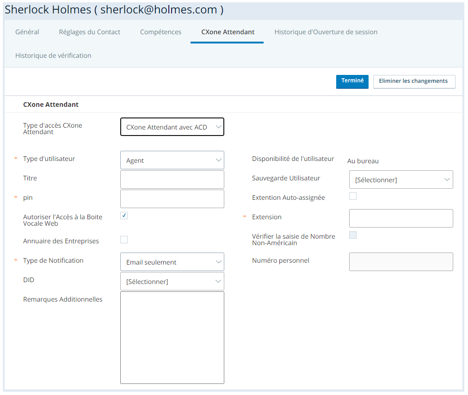Viewport: 468px width, 395px height.
Task: Check the Extention Auto-assignée checkbox
Action: pos(353,196)
